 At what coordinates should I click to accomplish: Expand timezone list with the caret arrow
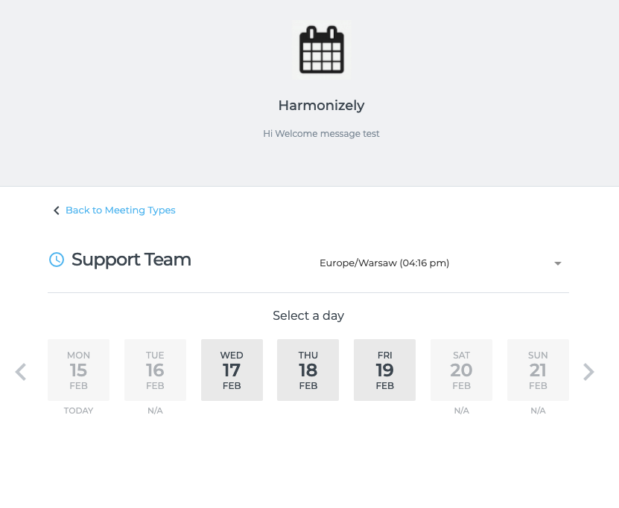(557, 263)
